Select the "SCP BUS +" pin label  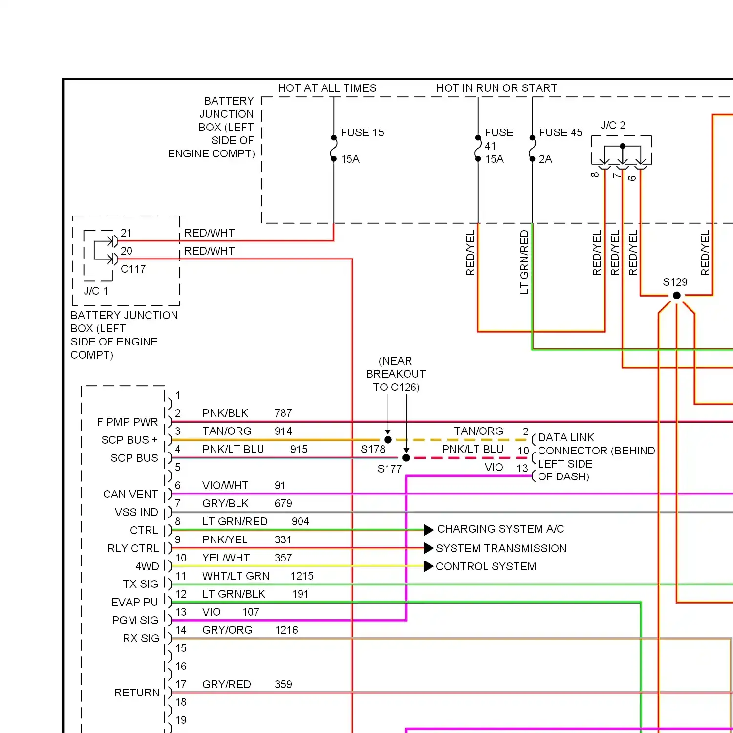click(x=129, y=440)
